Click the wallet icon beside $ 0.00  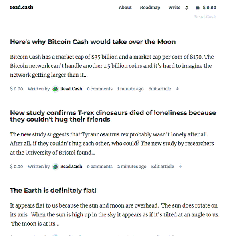tap(198, 8)
